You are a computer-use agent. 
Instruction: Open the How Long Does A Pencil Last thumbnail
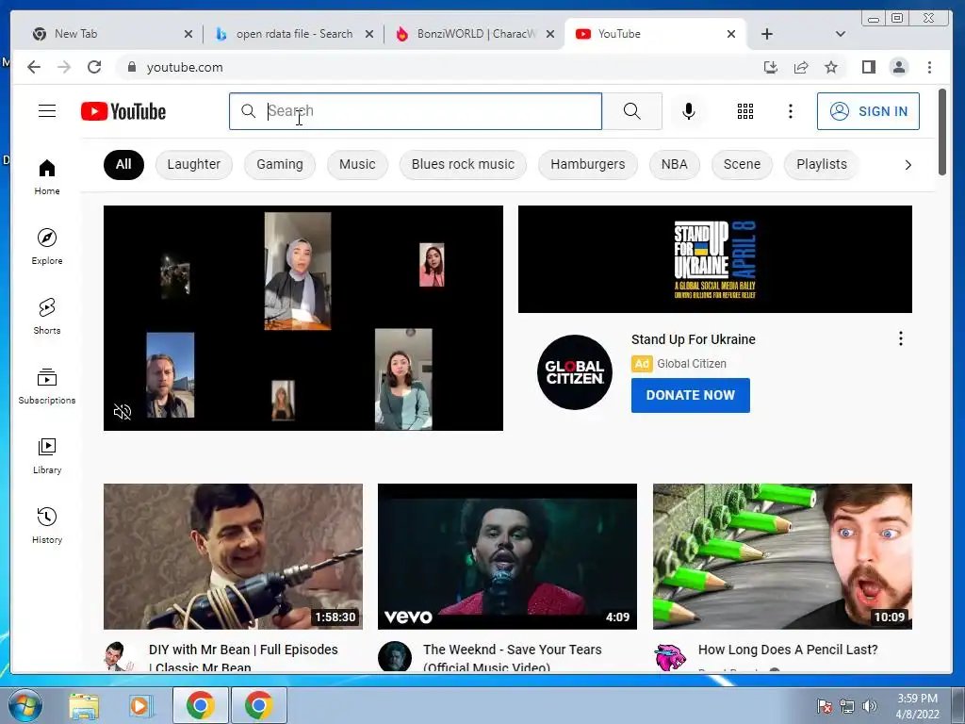(782, 556)
